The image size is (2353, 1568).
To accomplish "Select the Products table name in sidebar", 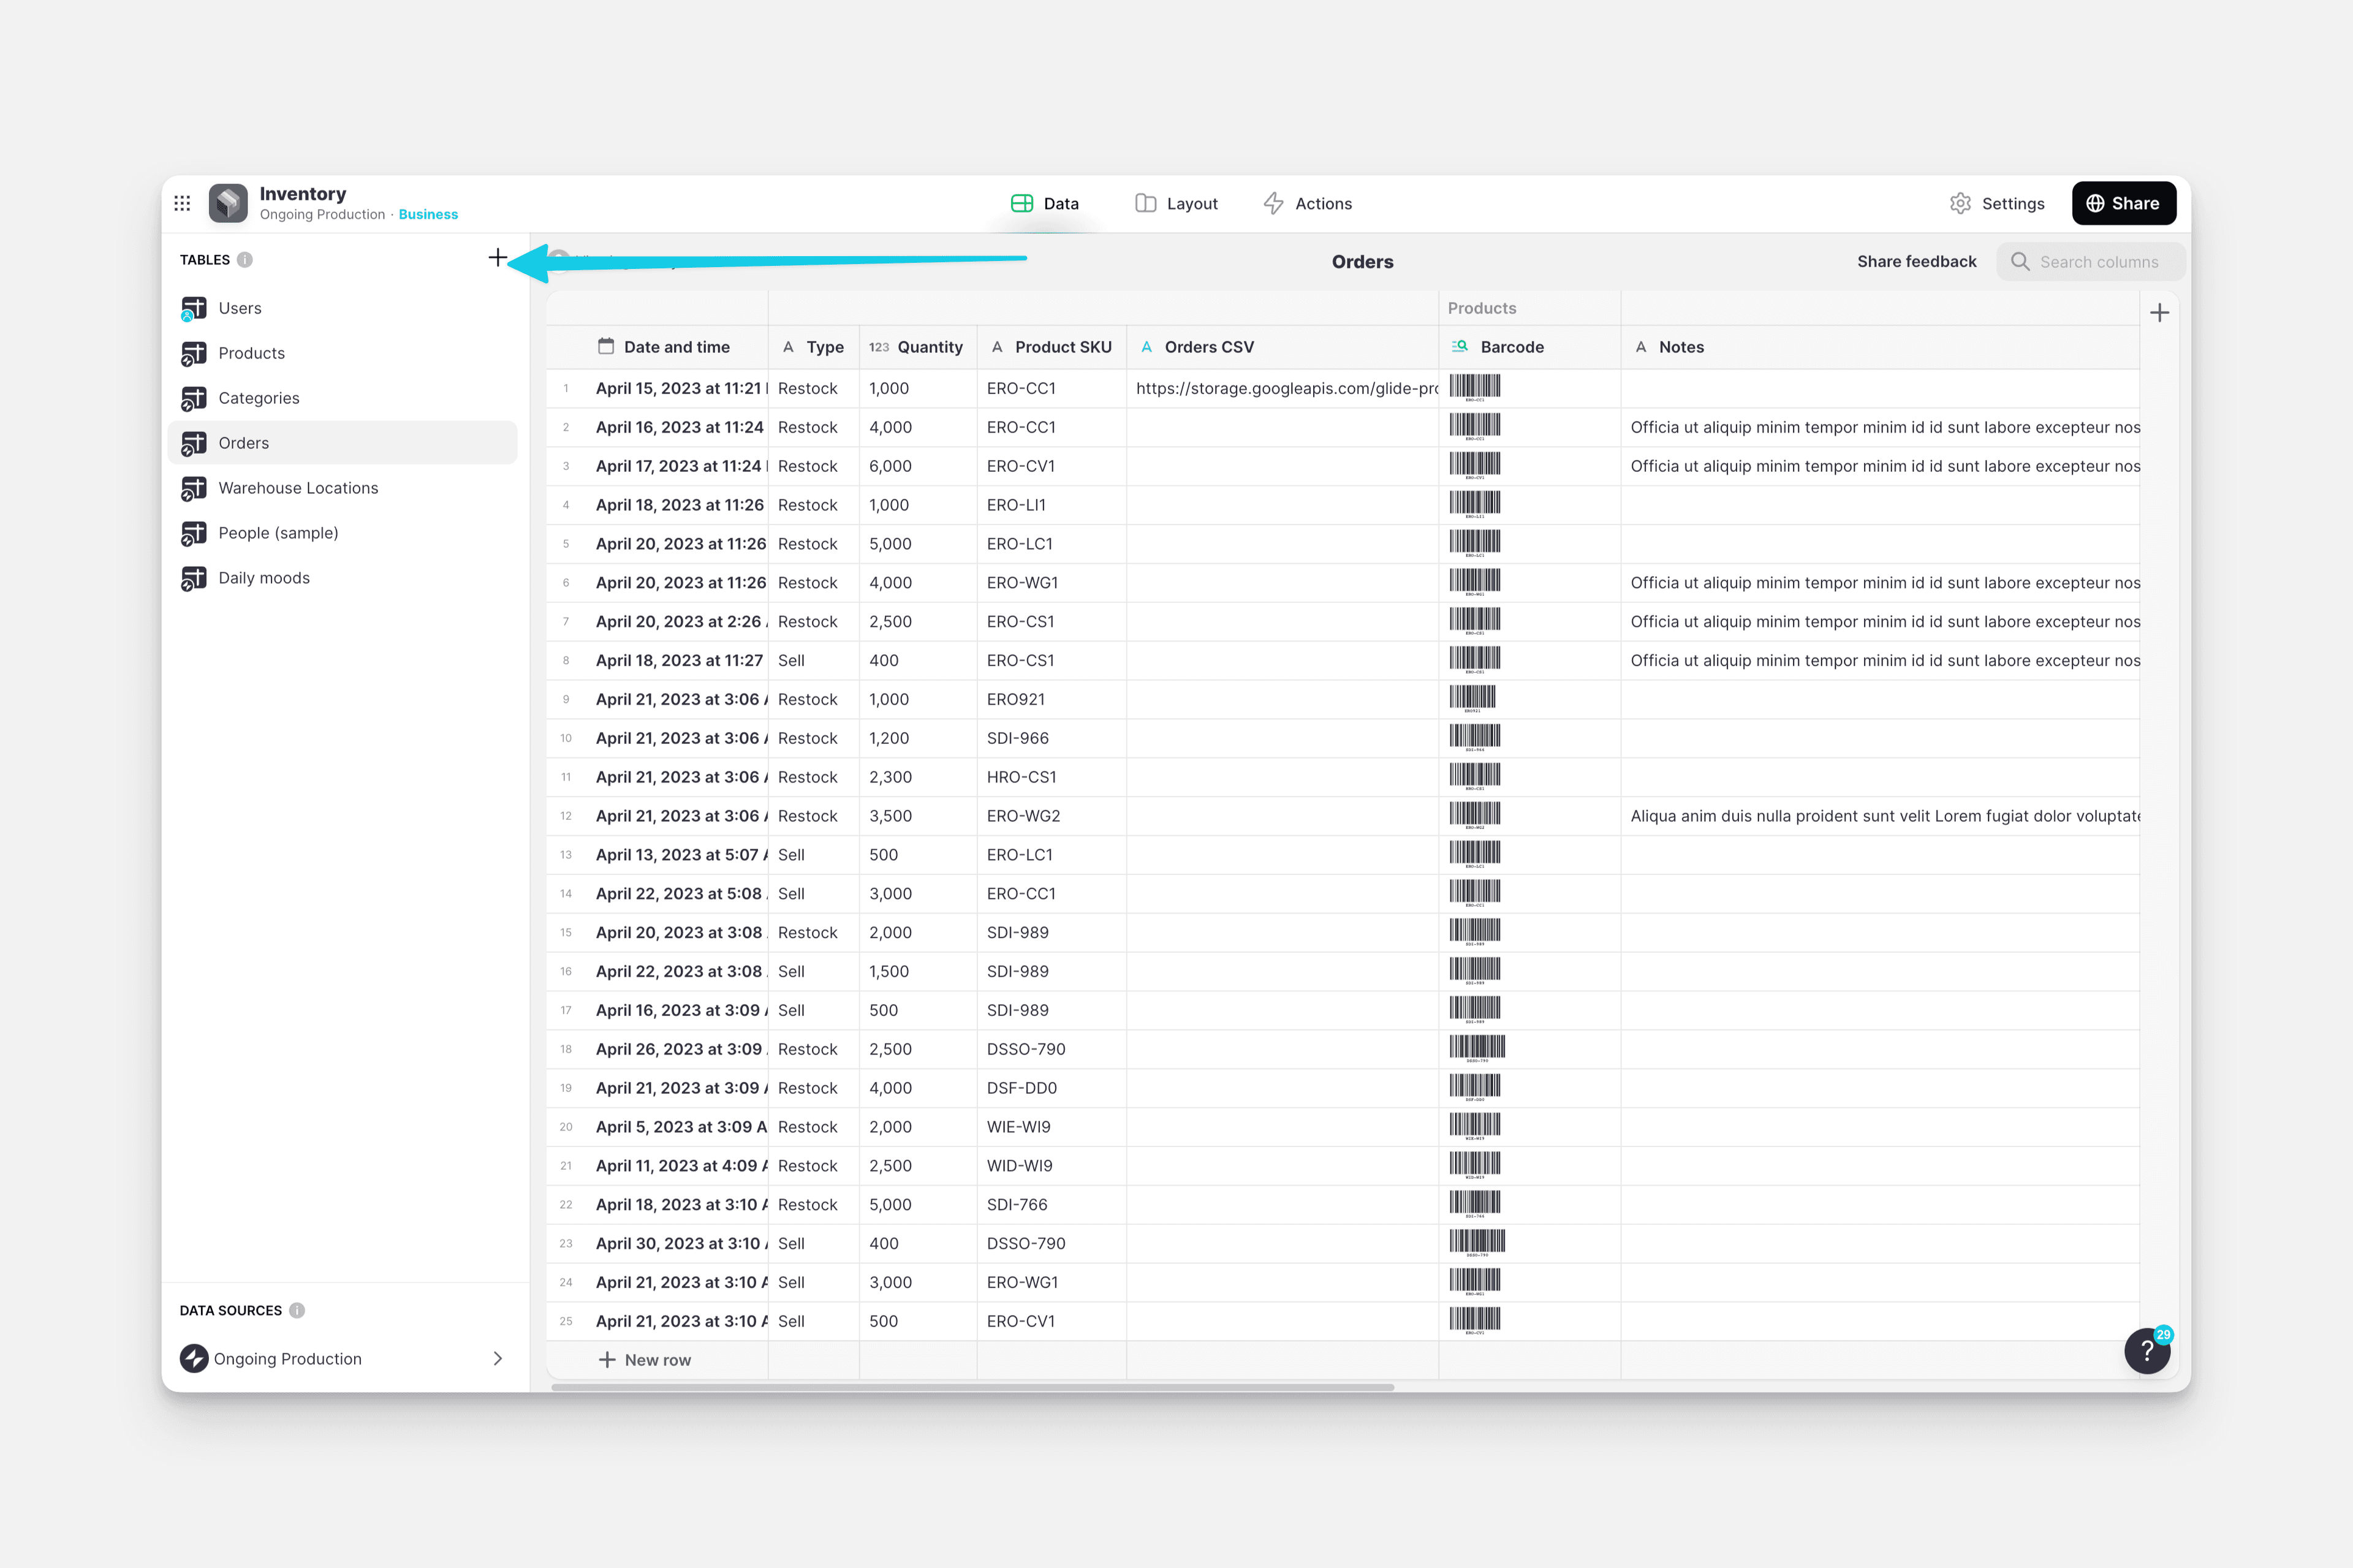I will point(252,353).
